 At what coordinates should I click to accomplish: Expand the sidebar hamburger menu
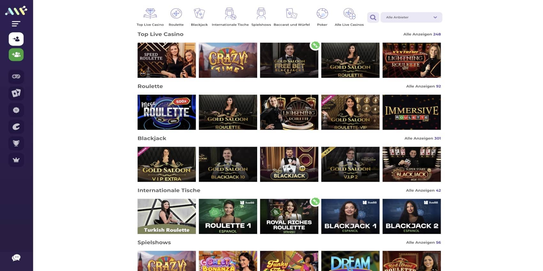(x=16, y=24)
